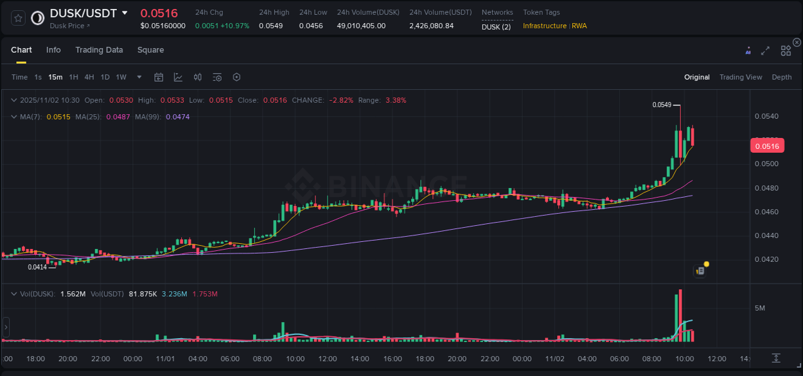Select the 1H timeframe
The height and width of the screenshot is (376, 803).
tap(73, 77)
